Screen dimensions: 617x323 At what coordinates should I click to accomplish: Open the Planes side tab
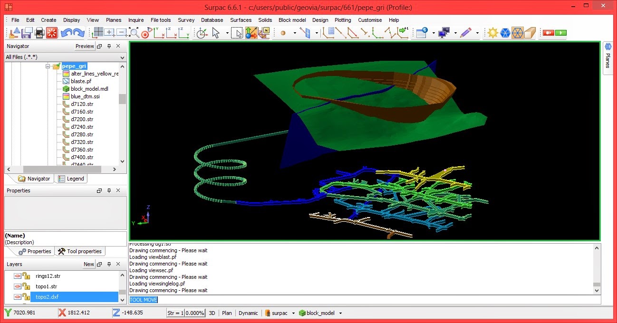coord(607,57)
